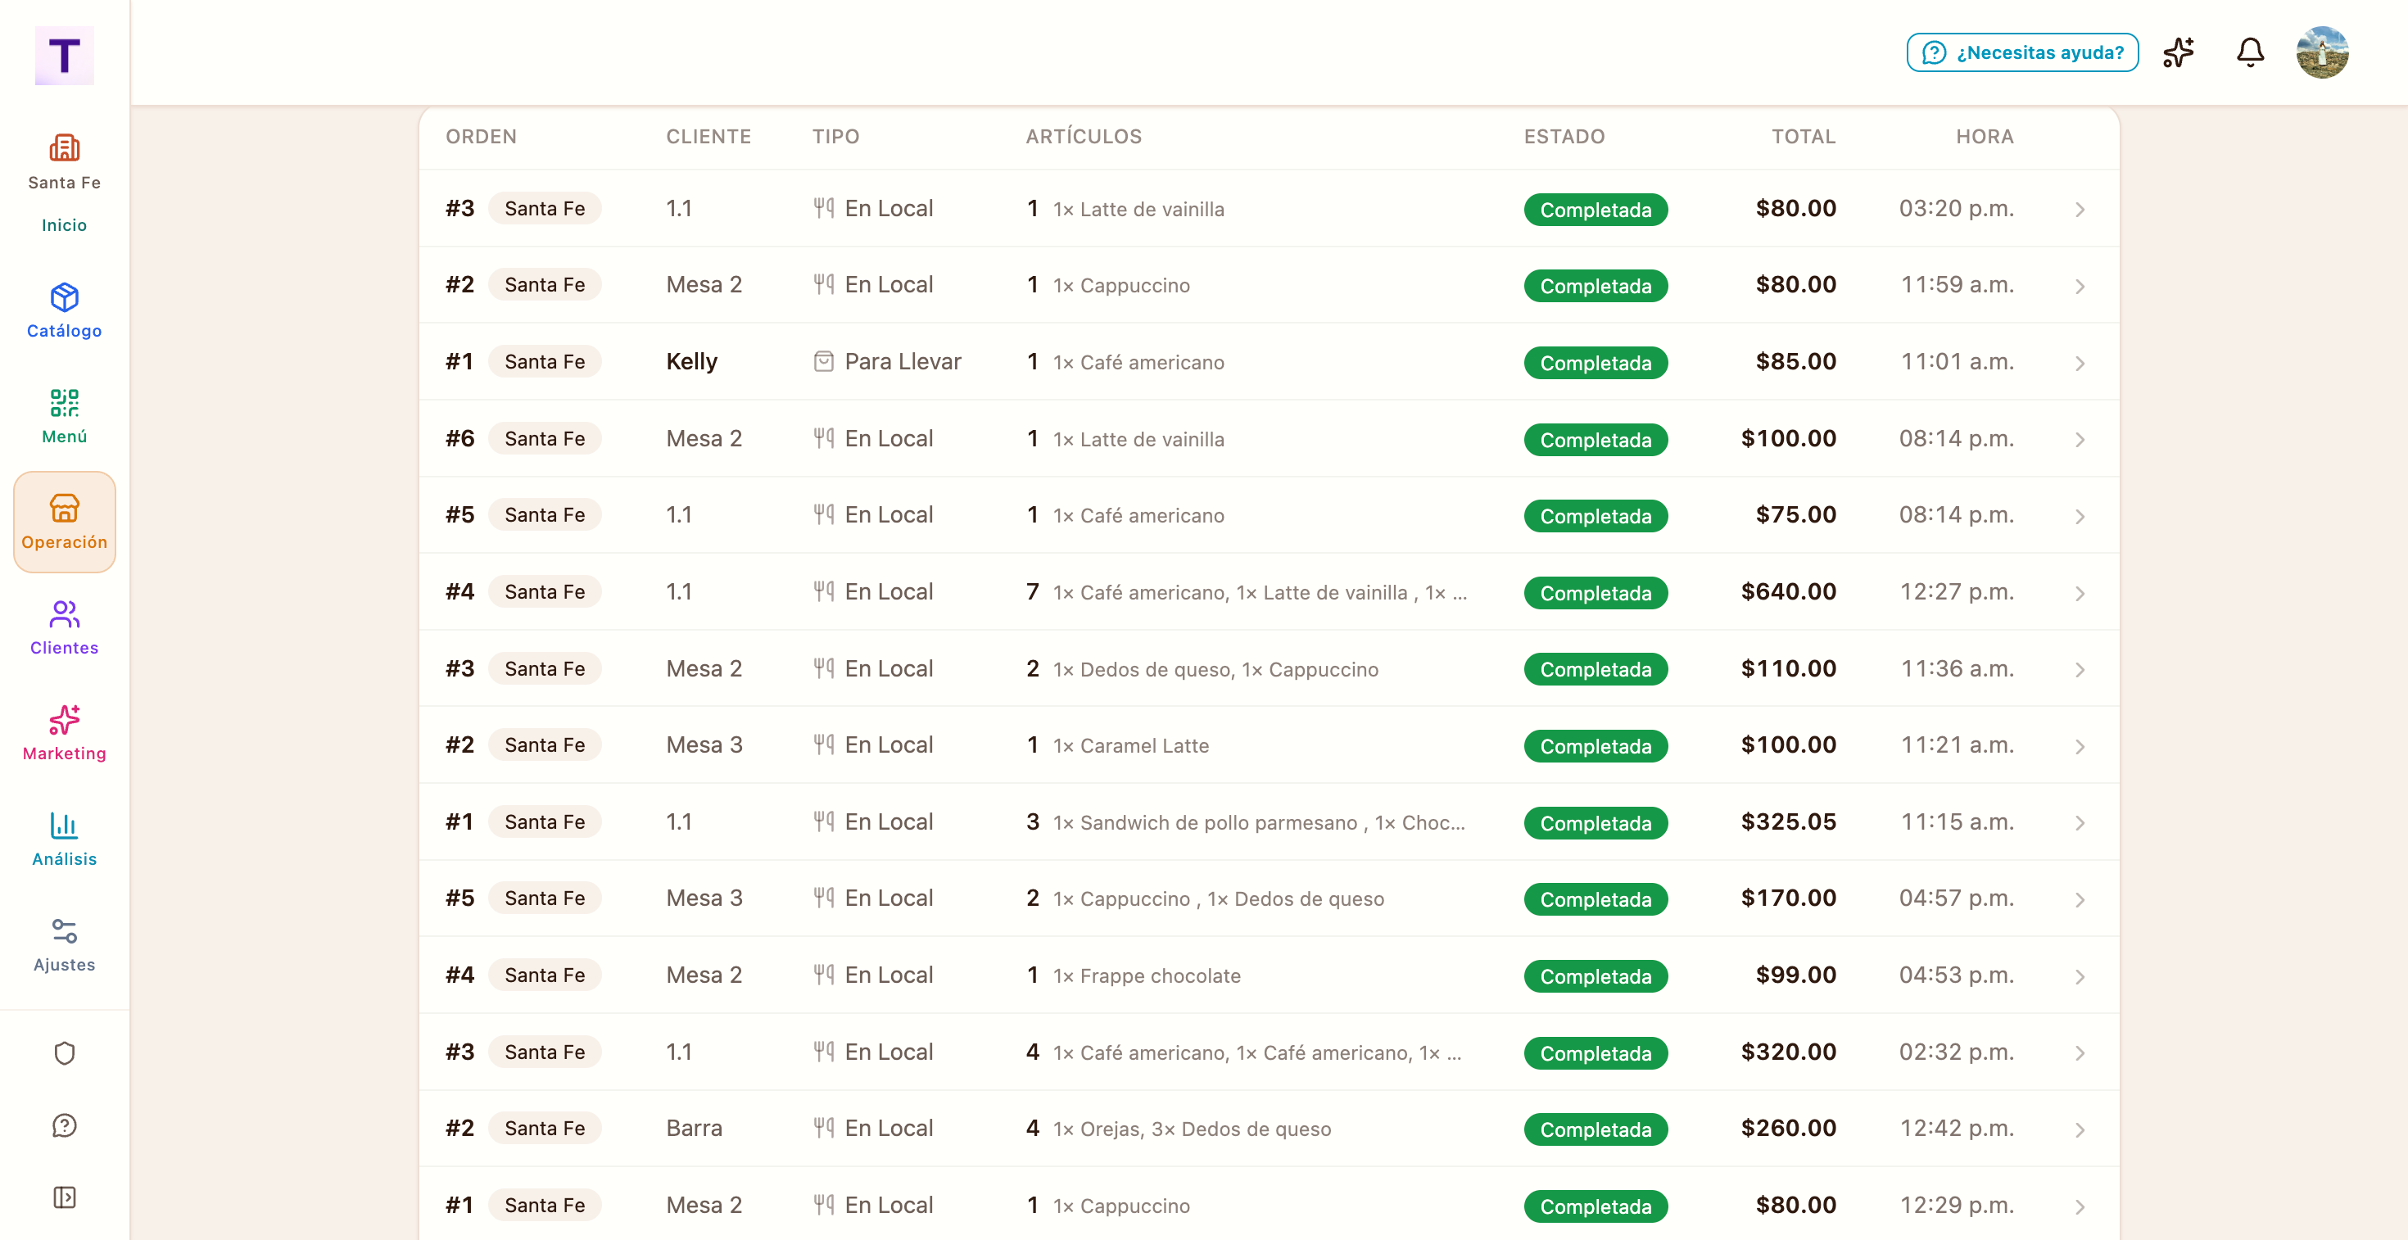Open the Análisis charts section
Image resolution: width=2408 pixels, height=1240 pixels.
click(65, 838)
